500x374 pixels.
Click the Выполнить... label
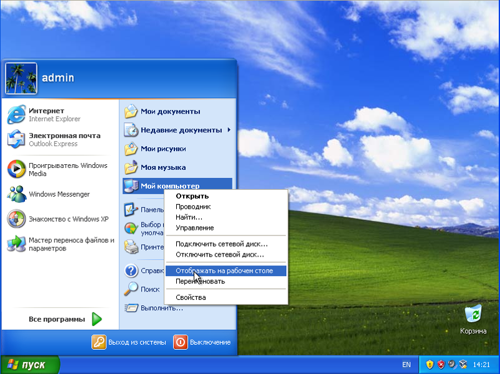pyautogui.click(x=162, y=308)
